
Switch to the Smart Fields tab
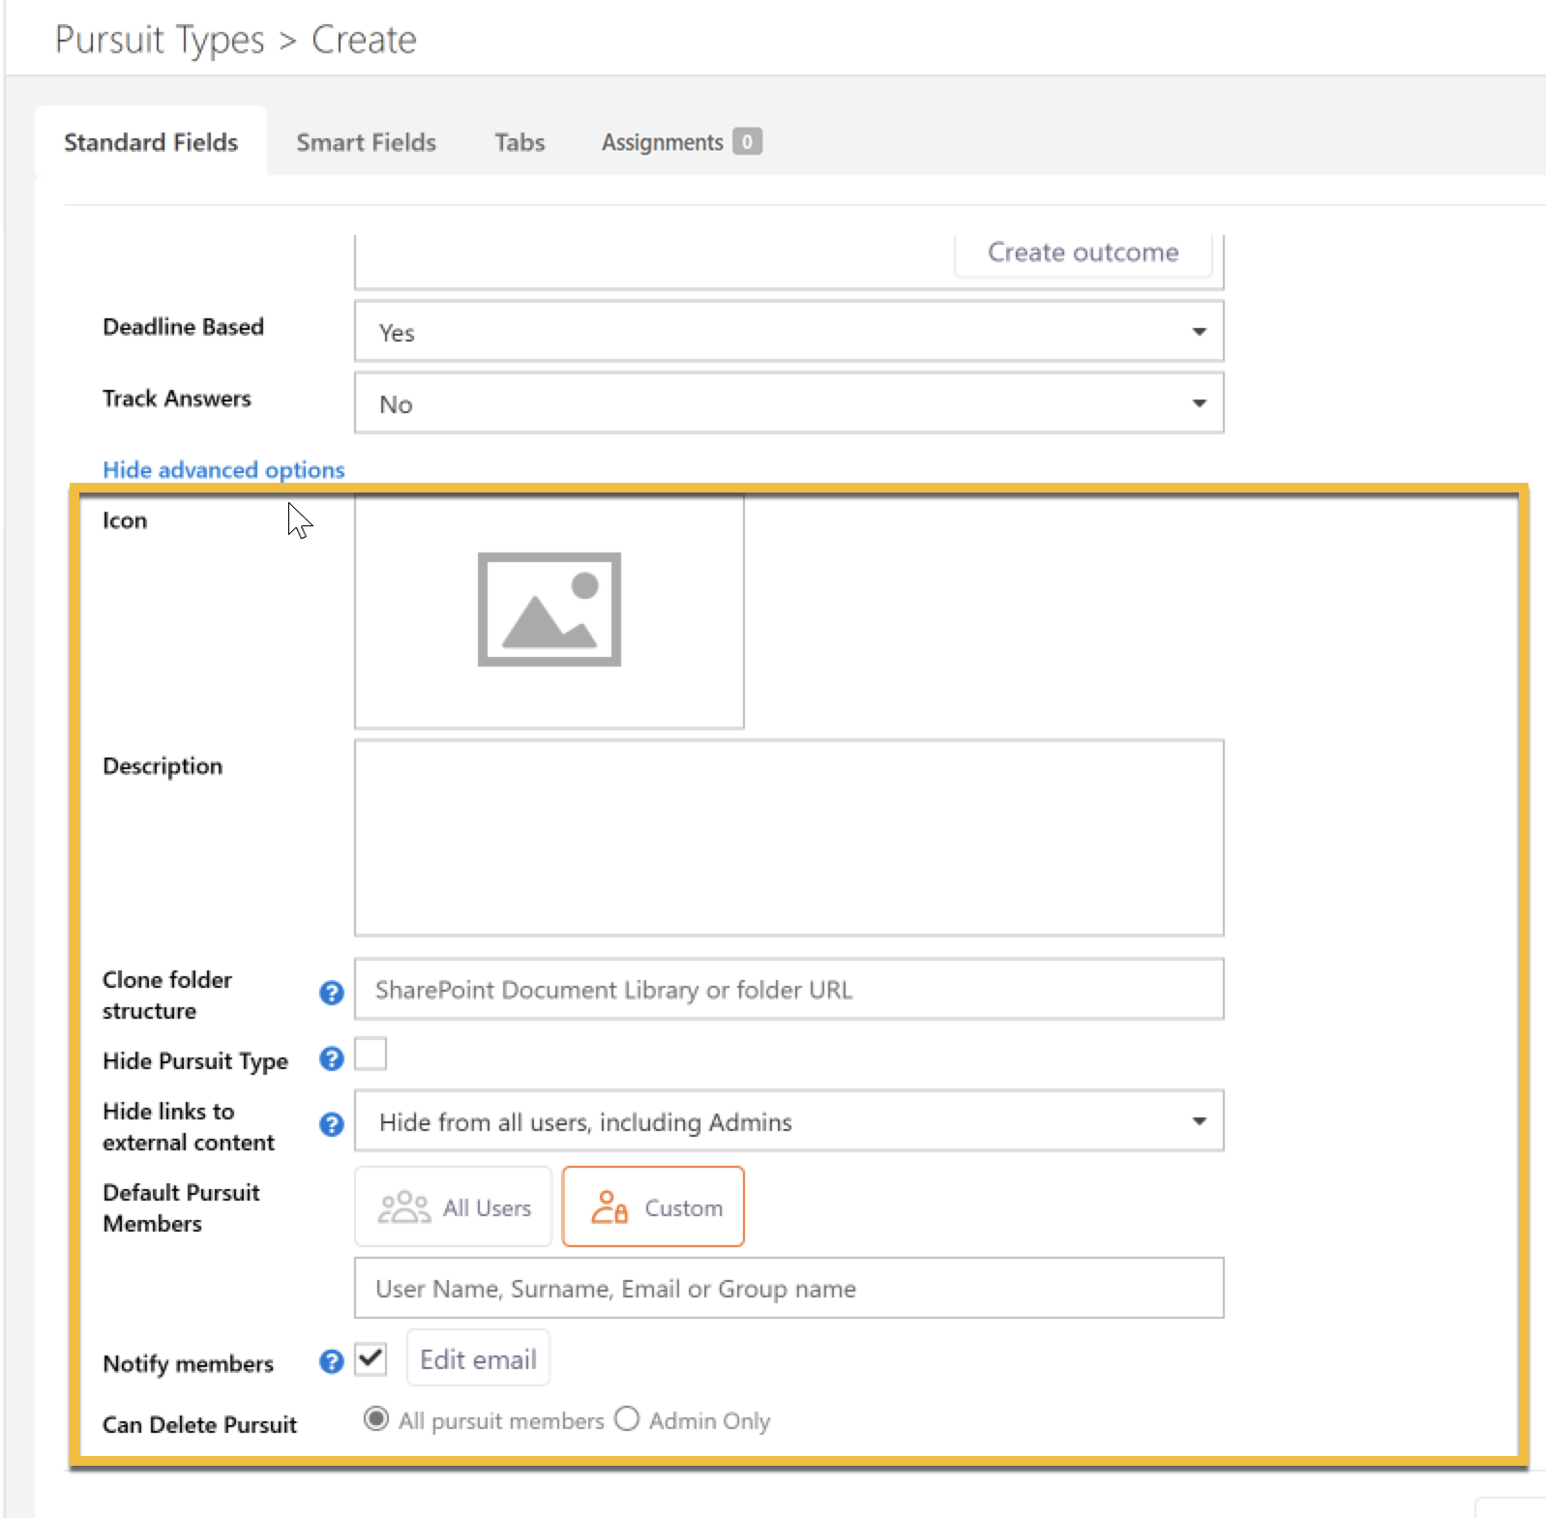[x=366, y=142]
